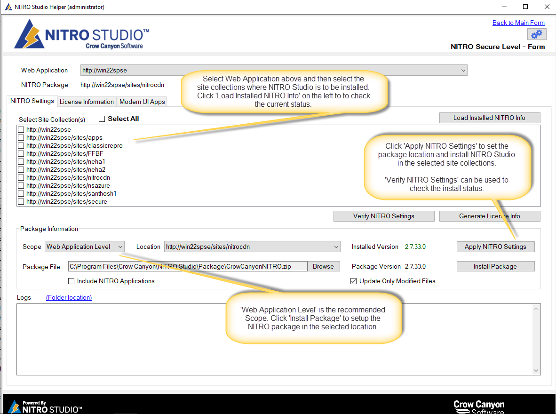Check the sites/neha1 site collection
Screen dimensions: 556x414
[21, 161]
